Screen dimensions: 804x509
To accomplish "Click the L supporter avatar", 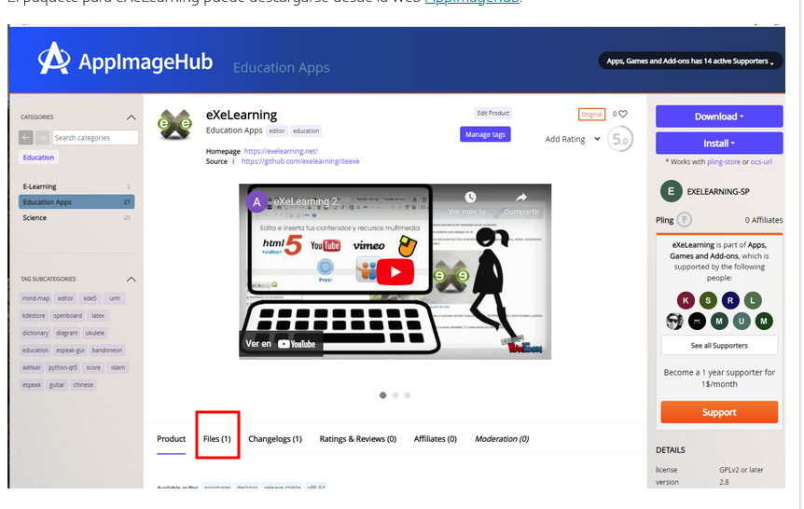I will pos(753,300).
